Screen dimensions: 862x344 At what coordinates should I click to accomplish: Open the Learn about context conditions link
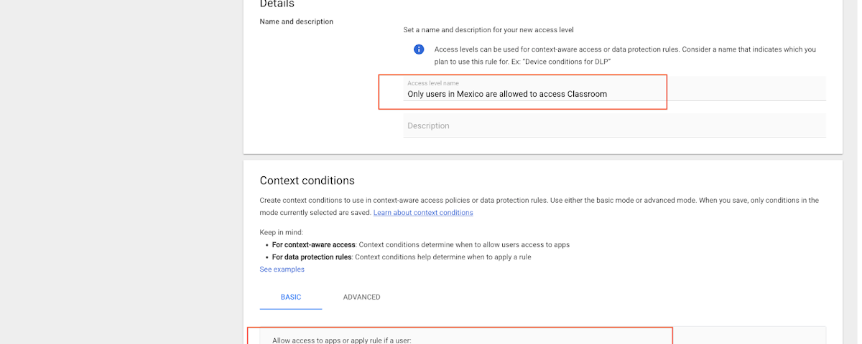(x=423, y=213)
